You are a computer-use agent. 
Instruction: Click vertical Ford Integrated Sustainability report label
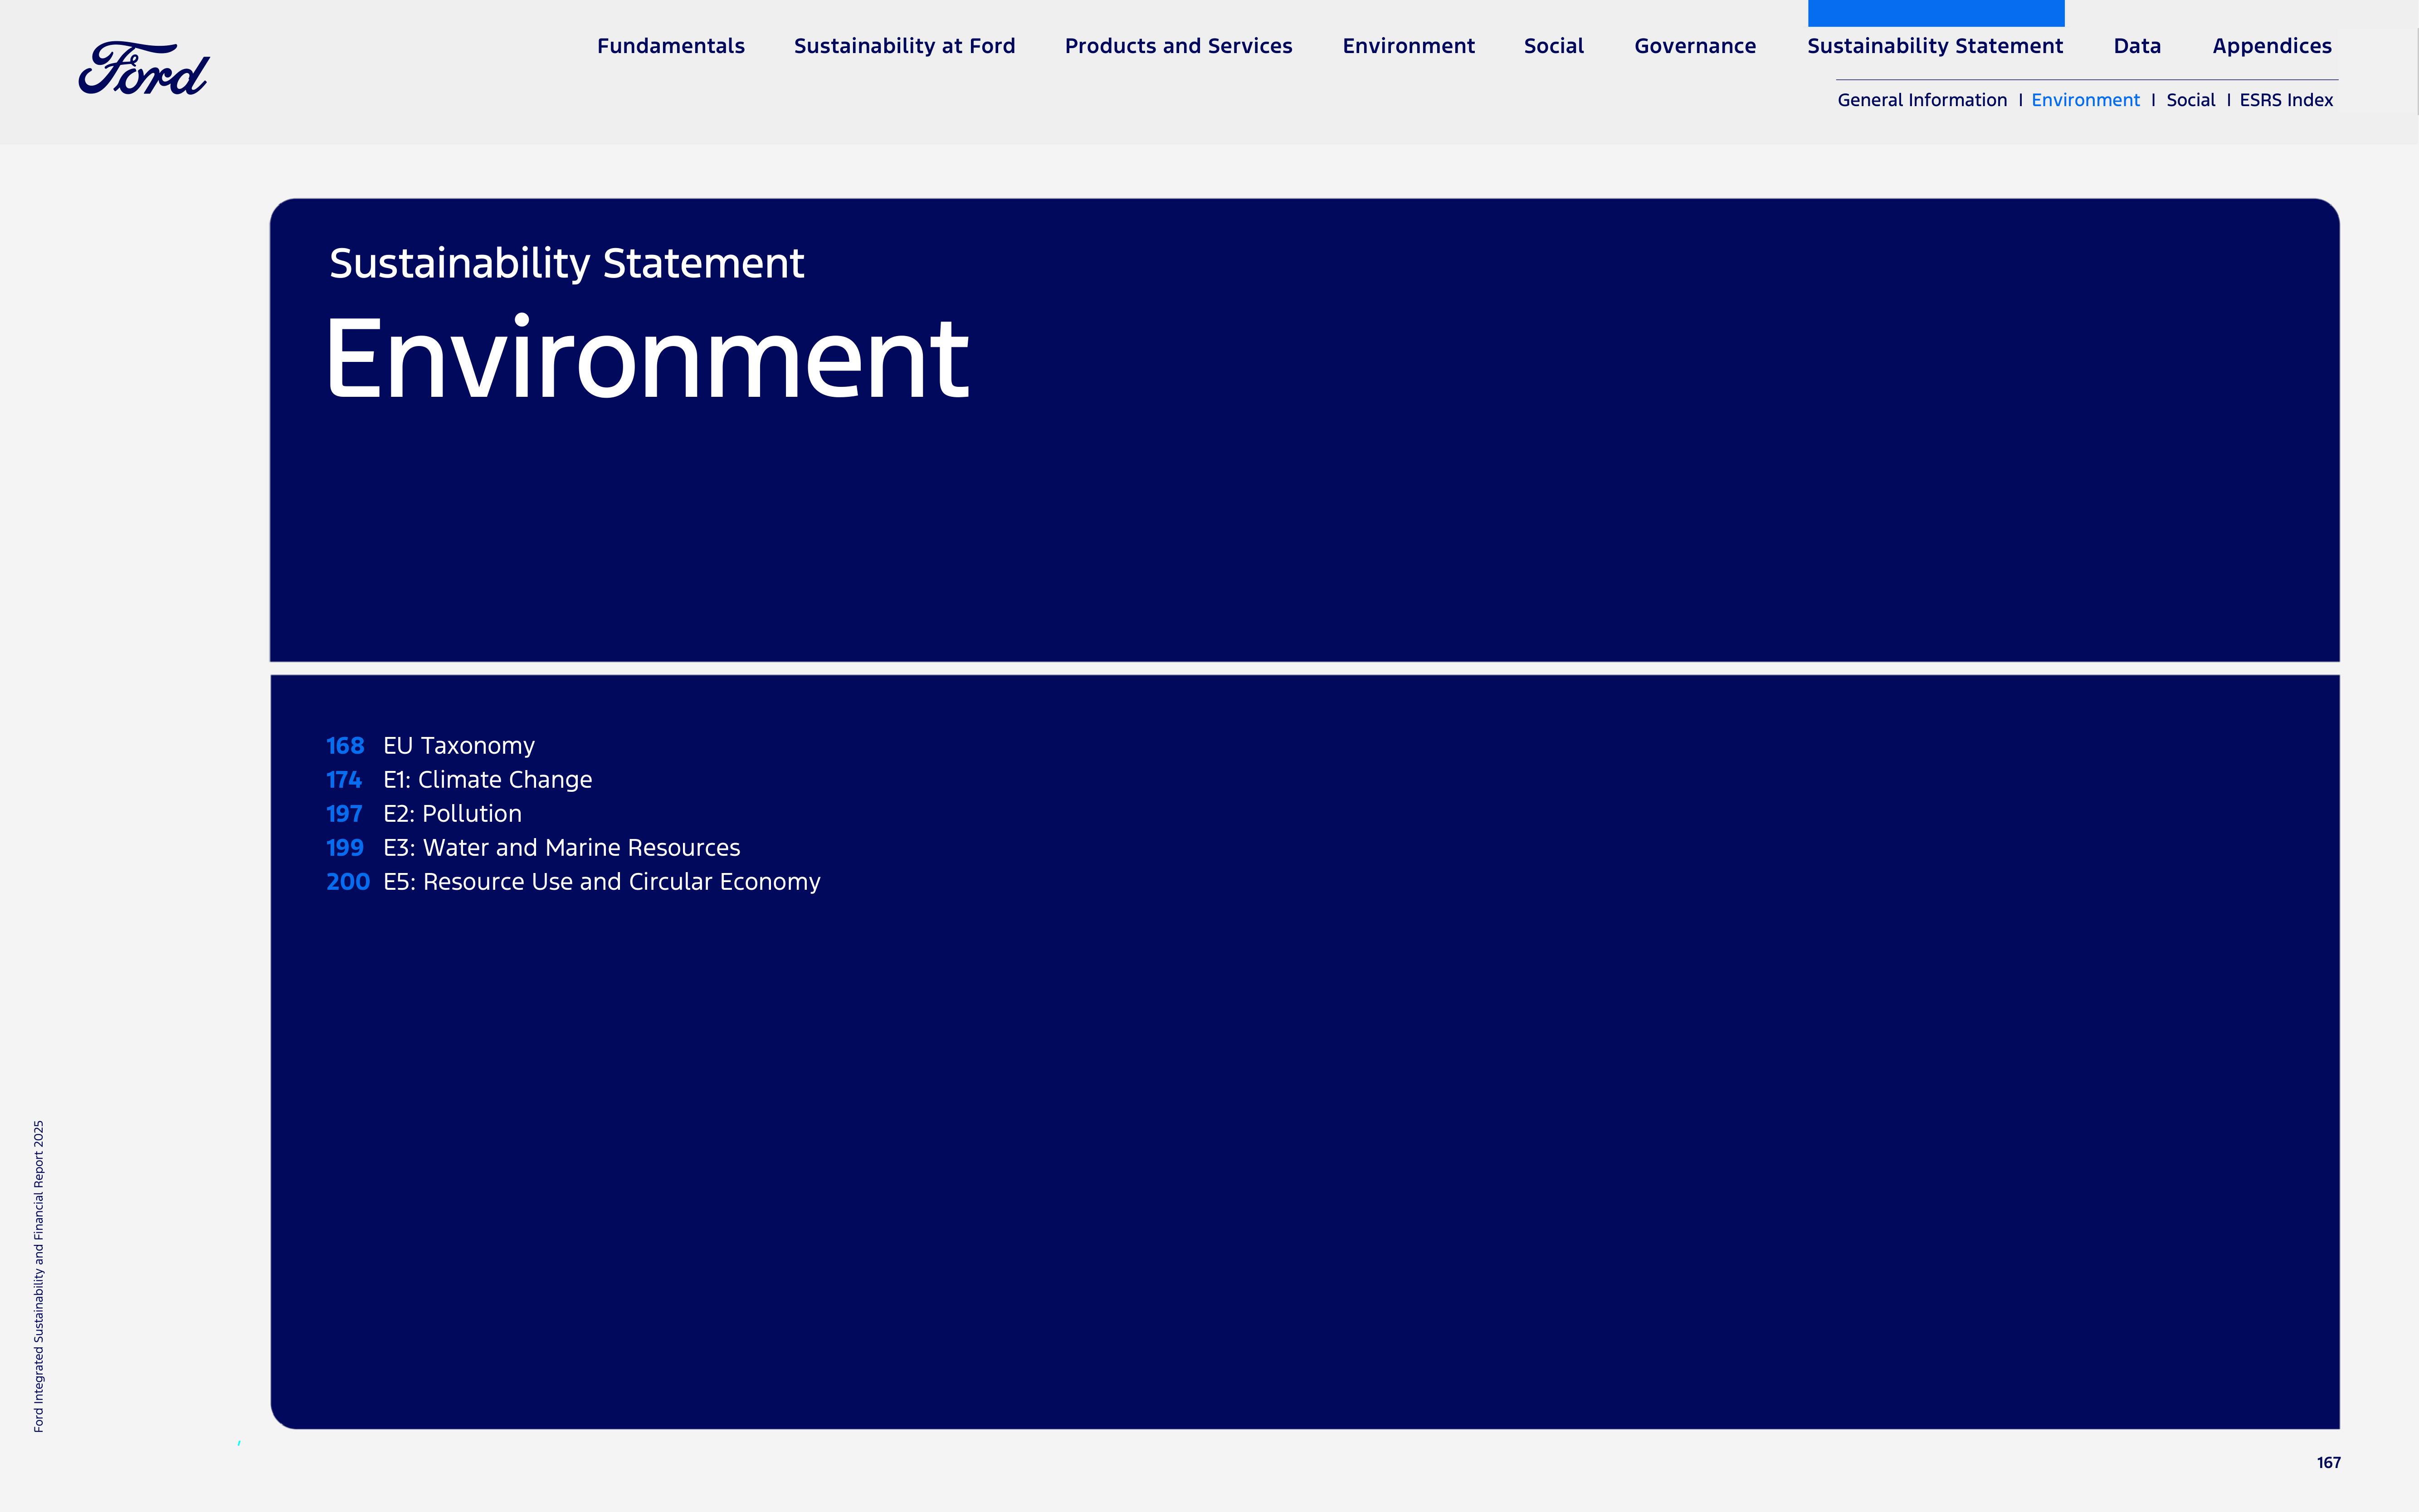pos(39,1276)
